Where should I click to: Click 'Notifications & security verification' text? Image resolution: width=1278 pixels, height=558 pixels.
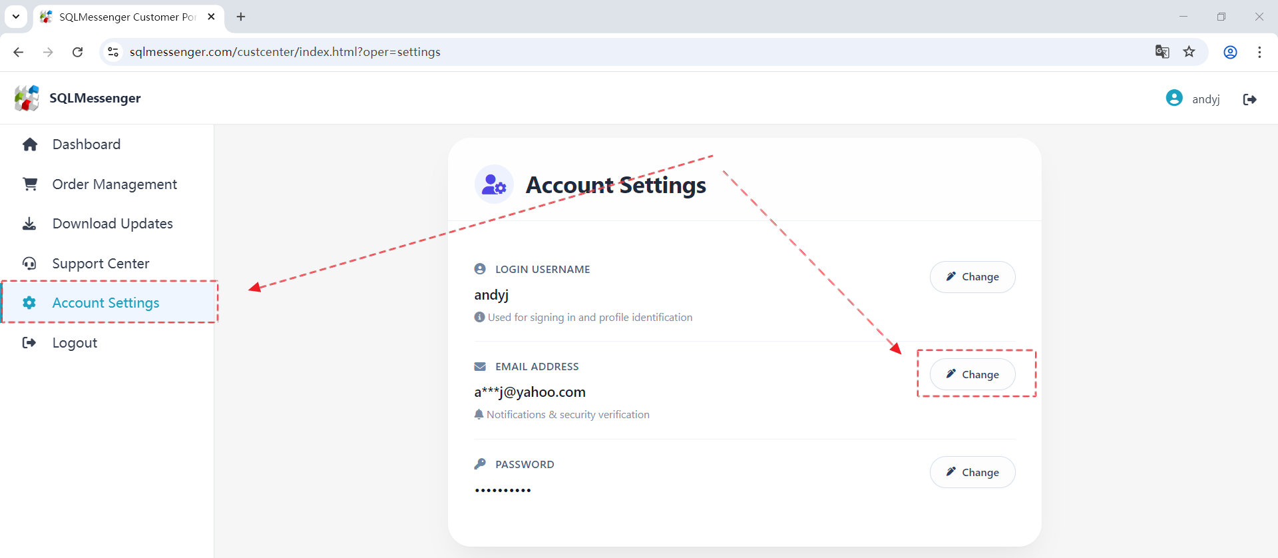click(x=568, y=414)
